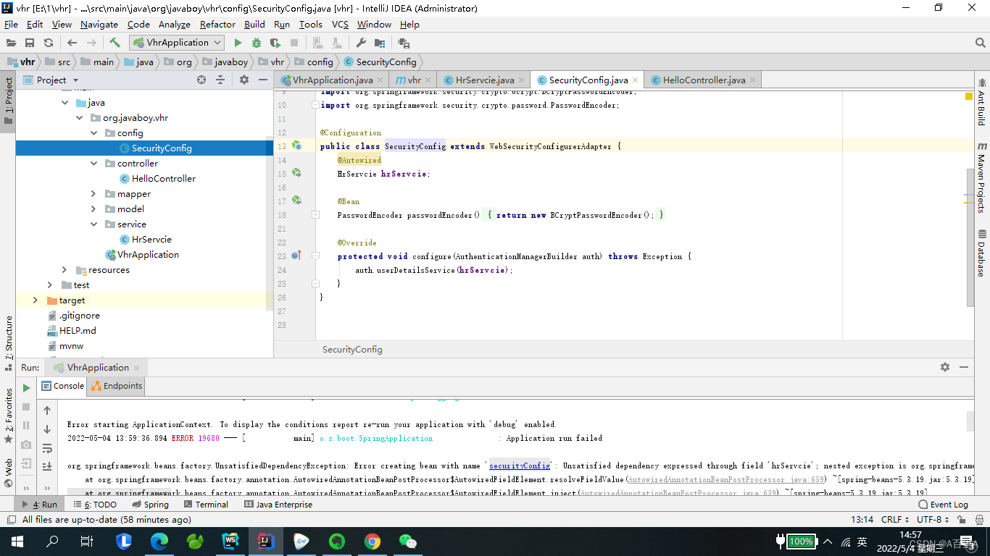Screen dimensions: 990x556
Task: Start VhrApplication in debug mode
Action: click(256, 42)
